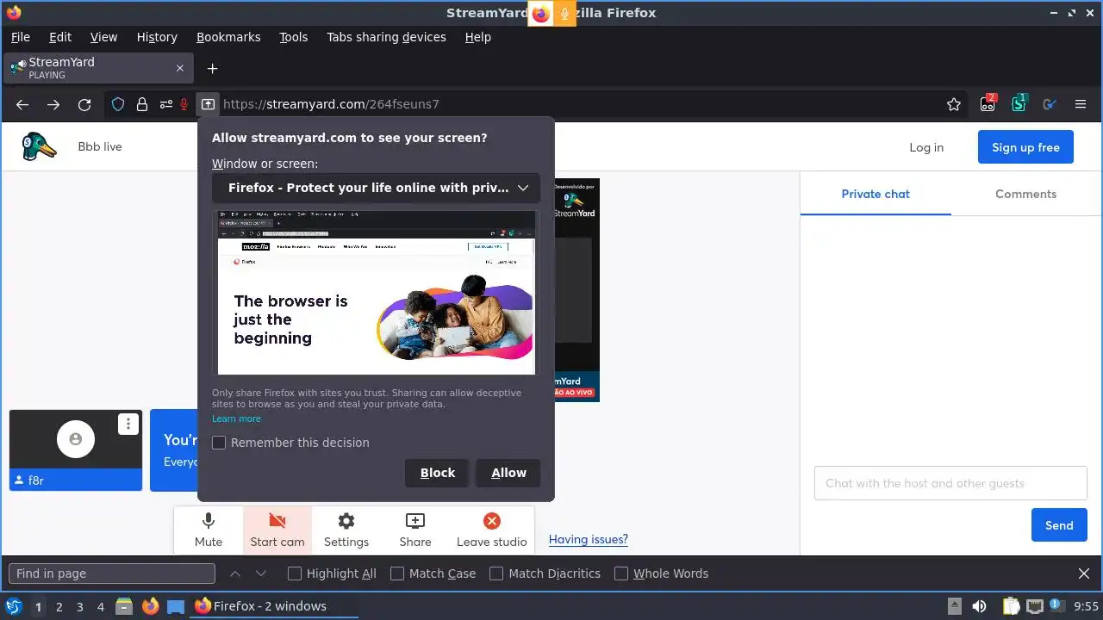
Task: Open three-dot options on f8r video tile
Action: (x=128, y=424)
